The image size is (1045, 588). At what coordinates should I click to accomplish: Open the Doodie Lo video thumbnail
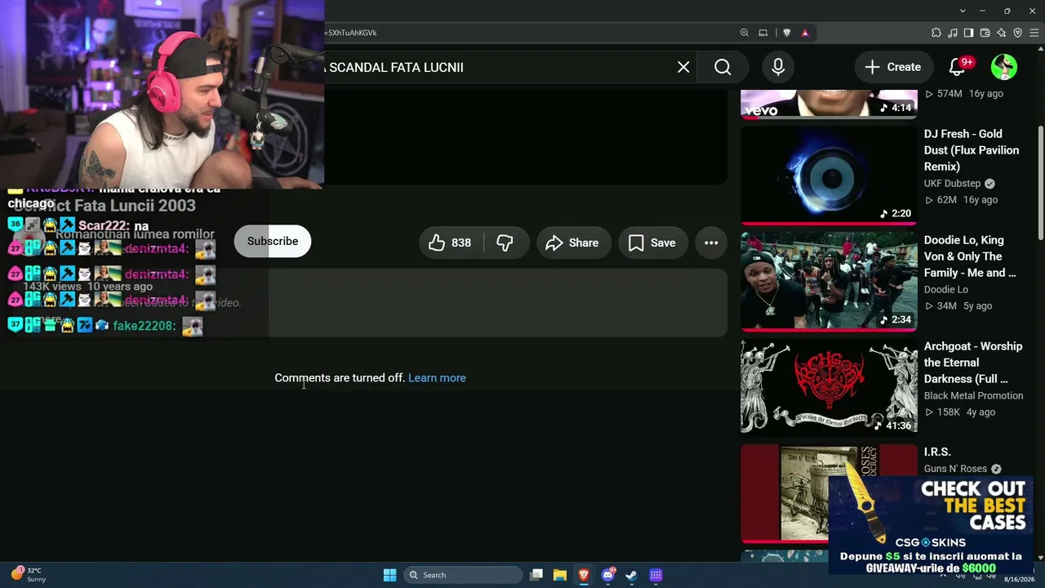click(x=829, y=280)
